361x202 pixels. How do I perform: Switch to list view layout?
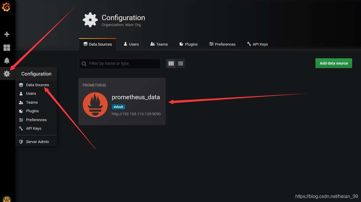click(180, 63)
